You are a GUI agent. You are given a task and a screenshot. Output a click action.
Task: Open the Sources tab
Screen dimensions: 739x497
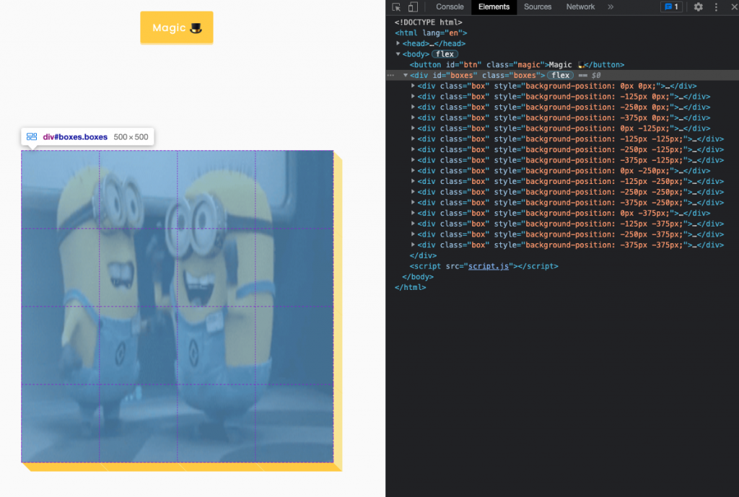537,7
